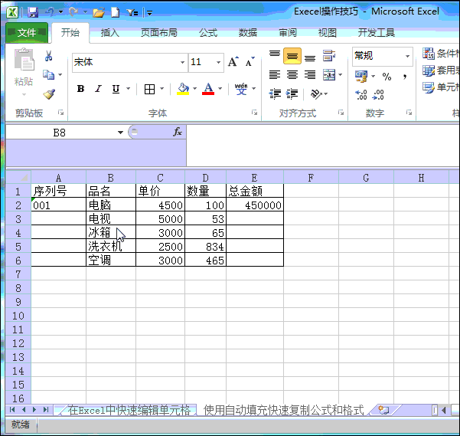Switch to 页面布局 Page Layout tab

tap(159, 33)
